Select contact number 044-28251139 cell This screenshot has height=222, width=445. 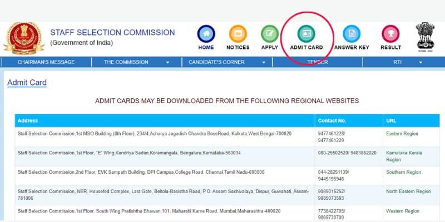[x=349, y=175]
